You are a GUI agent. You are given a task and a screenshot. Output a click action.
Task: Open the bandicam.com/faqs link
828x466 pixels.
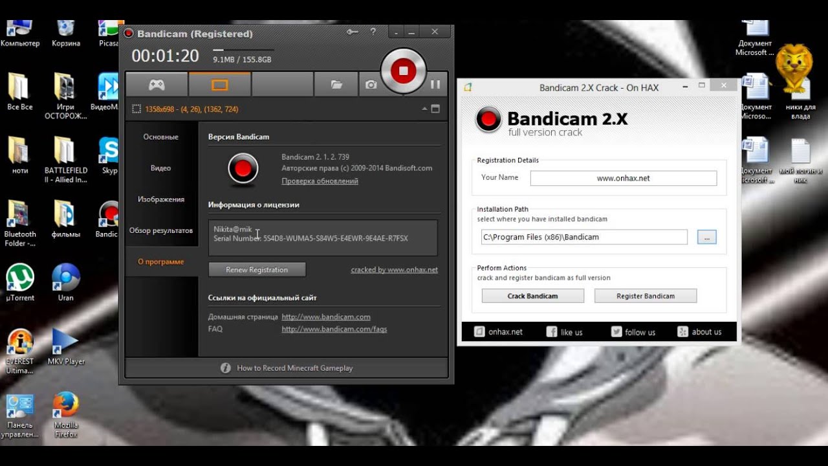tap(334, 329)
